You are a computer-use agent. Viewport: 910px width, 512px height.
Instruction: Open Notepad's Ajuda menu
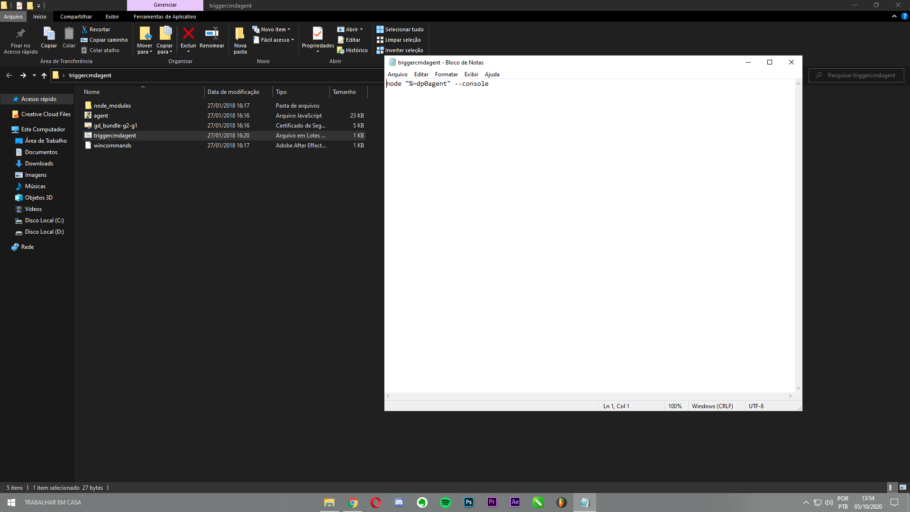click(x=492, y=74)
